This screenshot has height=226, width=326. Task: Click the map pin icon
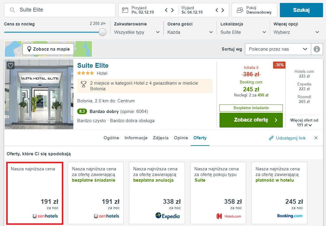click(x=29, y=49)
